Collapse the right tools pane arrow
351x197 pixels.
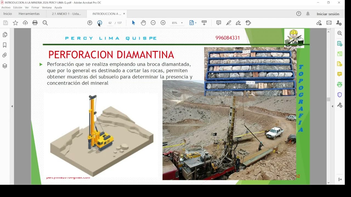[x=332, y=106]
